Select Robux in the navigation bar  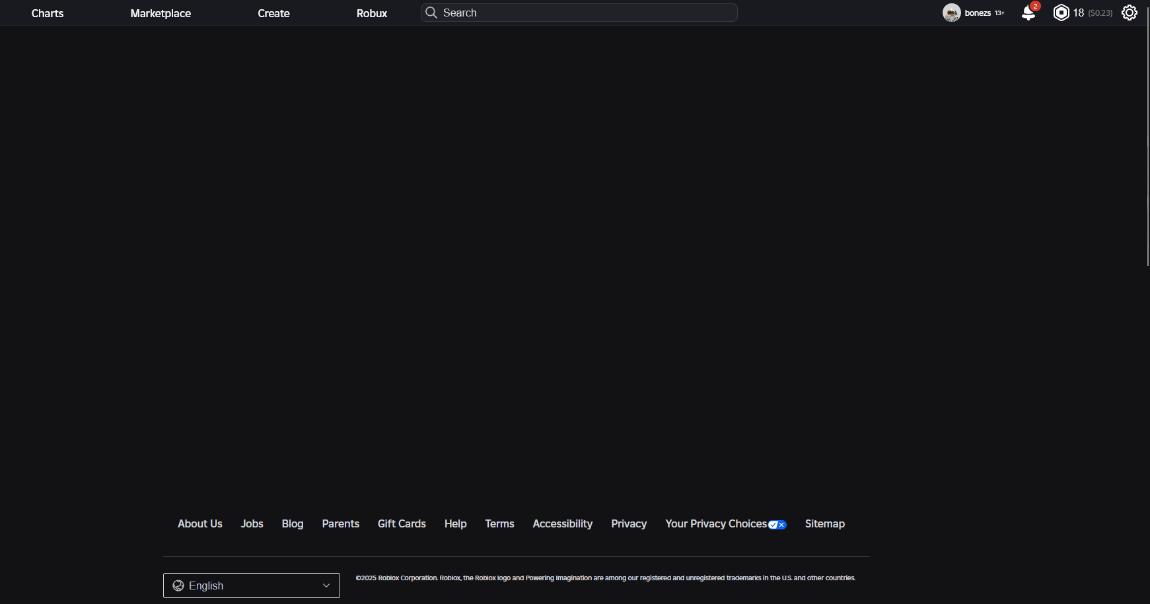(372, 13)
